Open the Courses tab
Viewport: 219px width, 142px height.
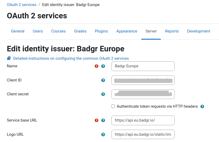coord(58,31)
